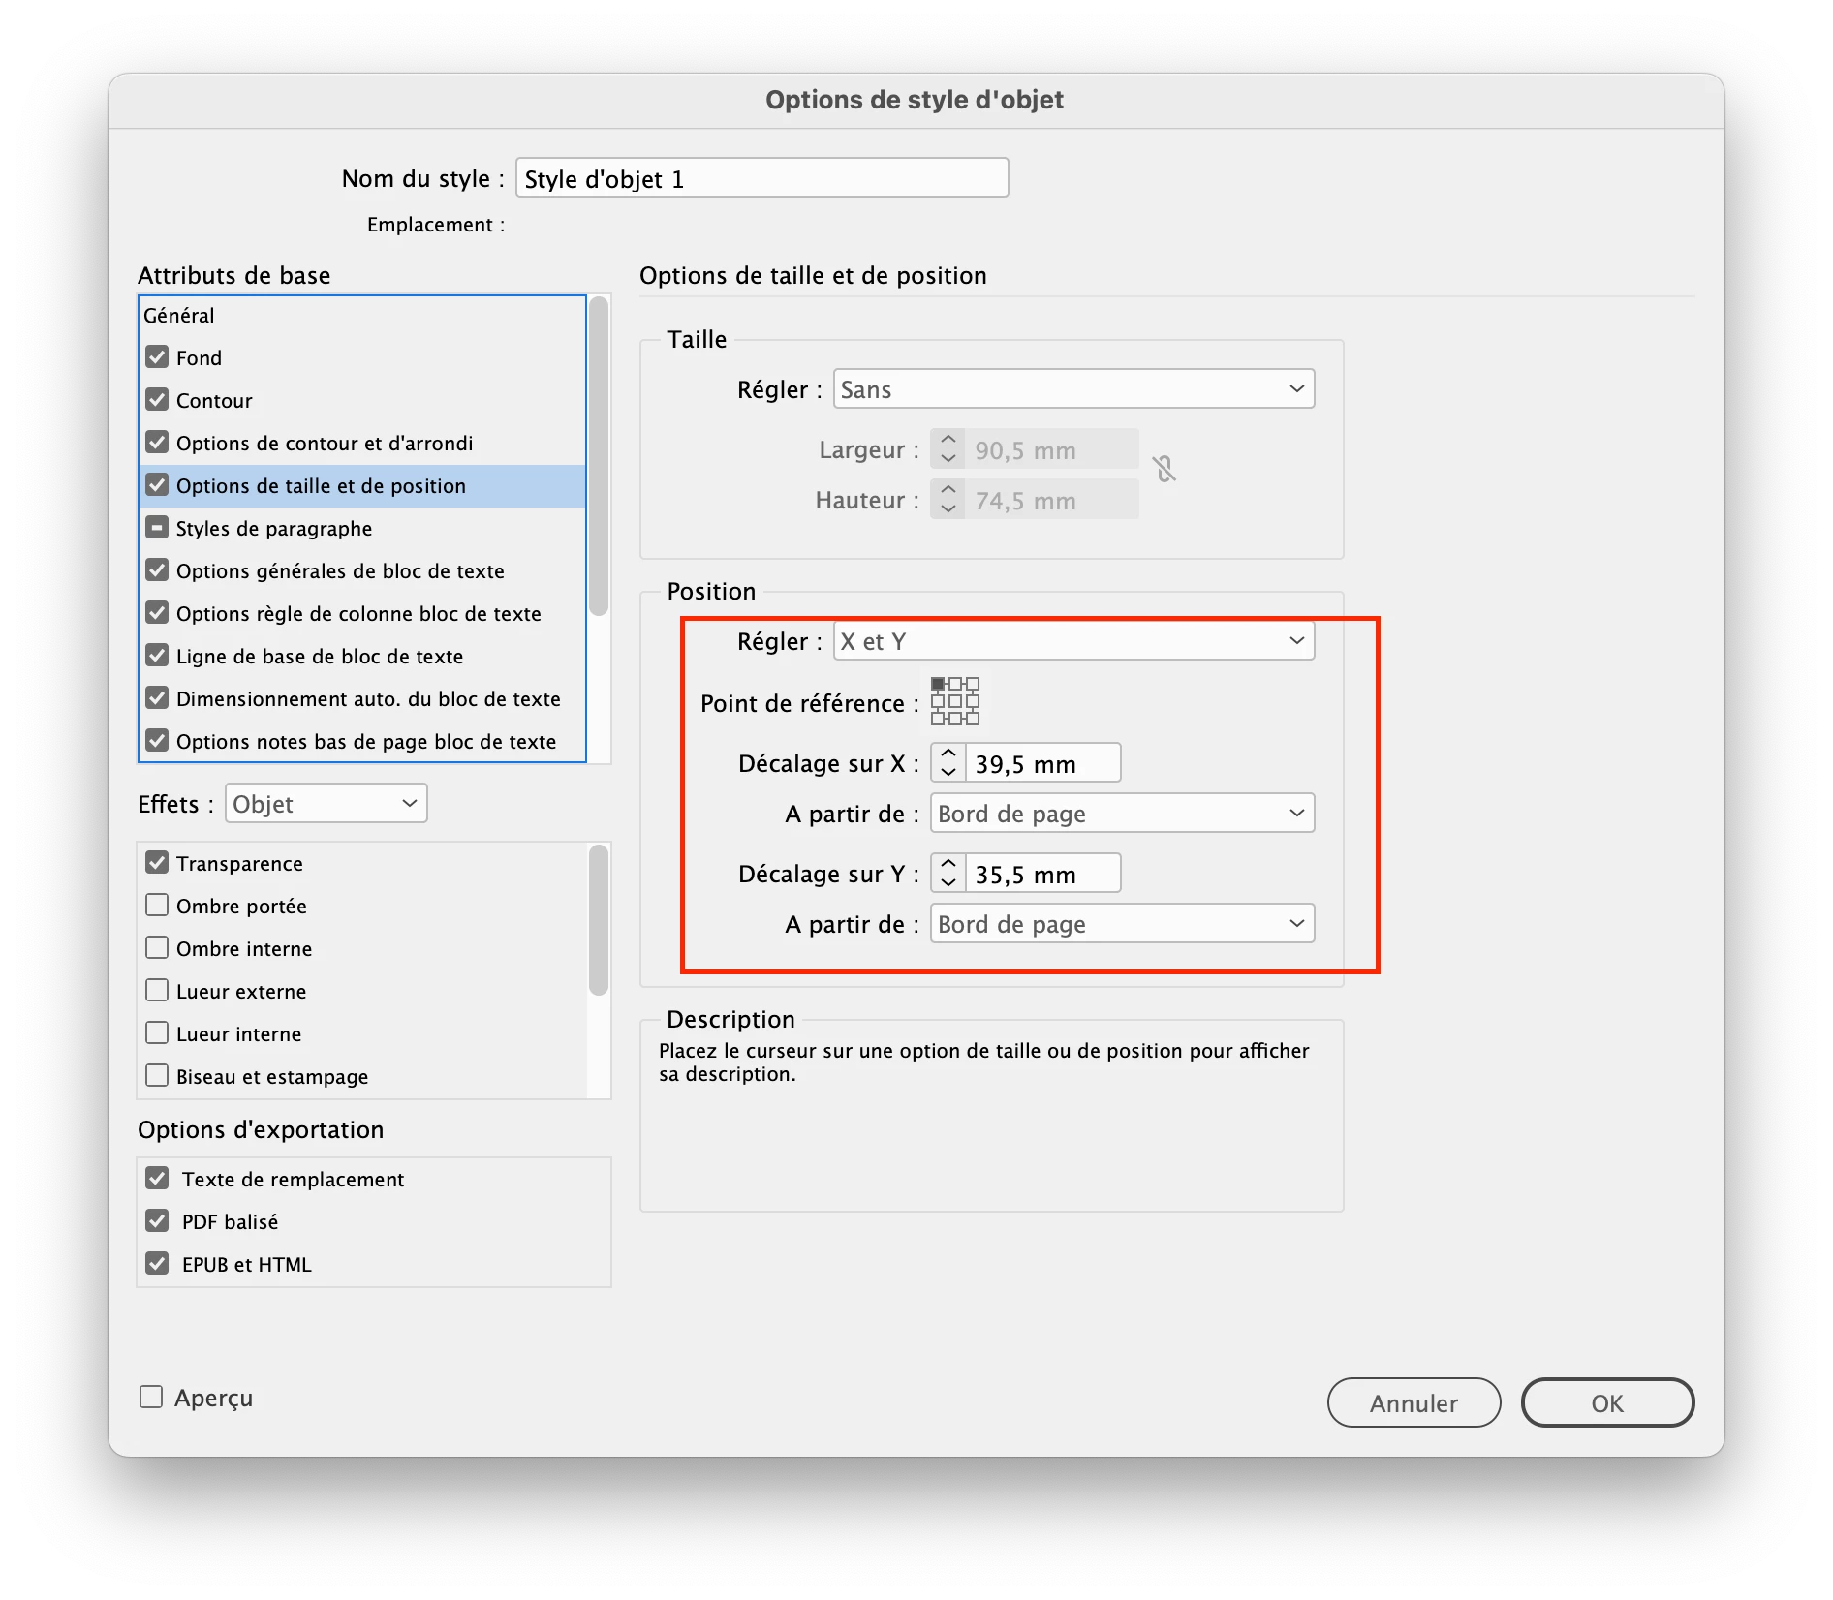Image resolution: width=1833 pixels, height=1600 pixels.
Task: Toggle Styles de paragraphe checkbox
Action: [x=157, y=528]
